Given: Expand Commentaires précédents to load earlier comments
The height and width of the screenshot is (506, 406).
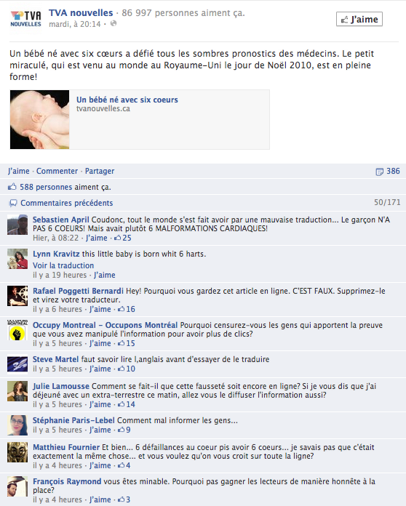Looking at the screenshot, I should point(66,203).
